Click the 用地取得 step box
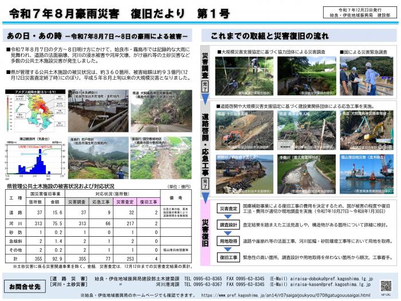 click(x=227, y=242)
